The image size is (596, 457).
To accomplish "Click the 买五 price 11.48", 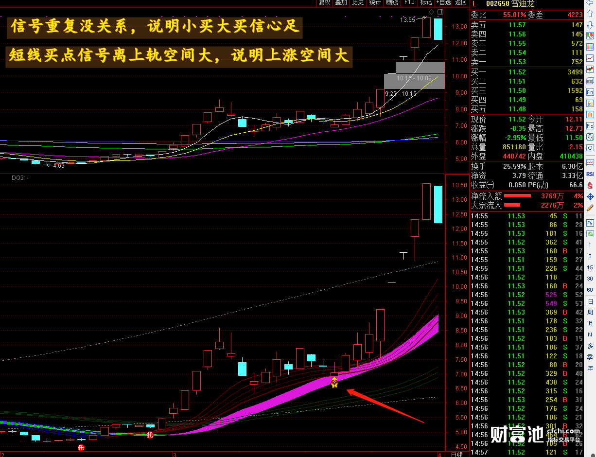I will (517, 109).
